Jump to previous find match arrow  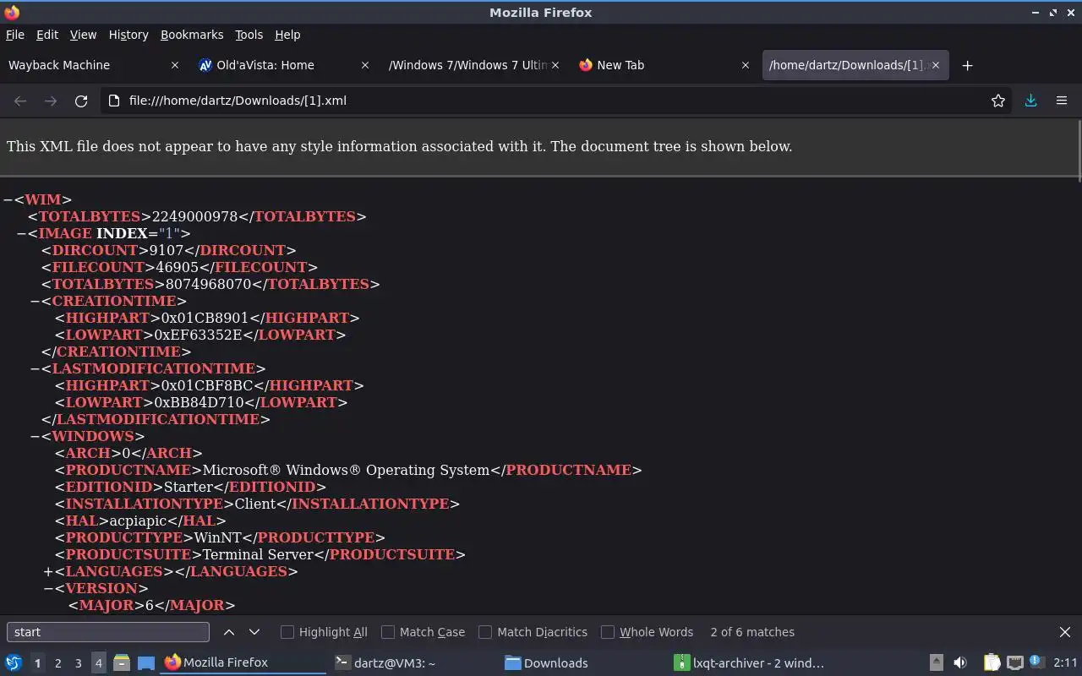[x=229, y=632]
